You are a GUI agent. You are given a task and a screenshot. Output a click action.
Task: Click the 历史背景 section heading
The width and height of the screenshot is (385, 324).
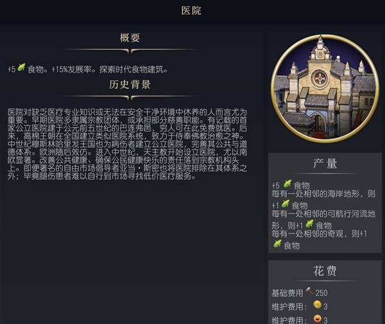tap(130, 85)
